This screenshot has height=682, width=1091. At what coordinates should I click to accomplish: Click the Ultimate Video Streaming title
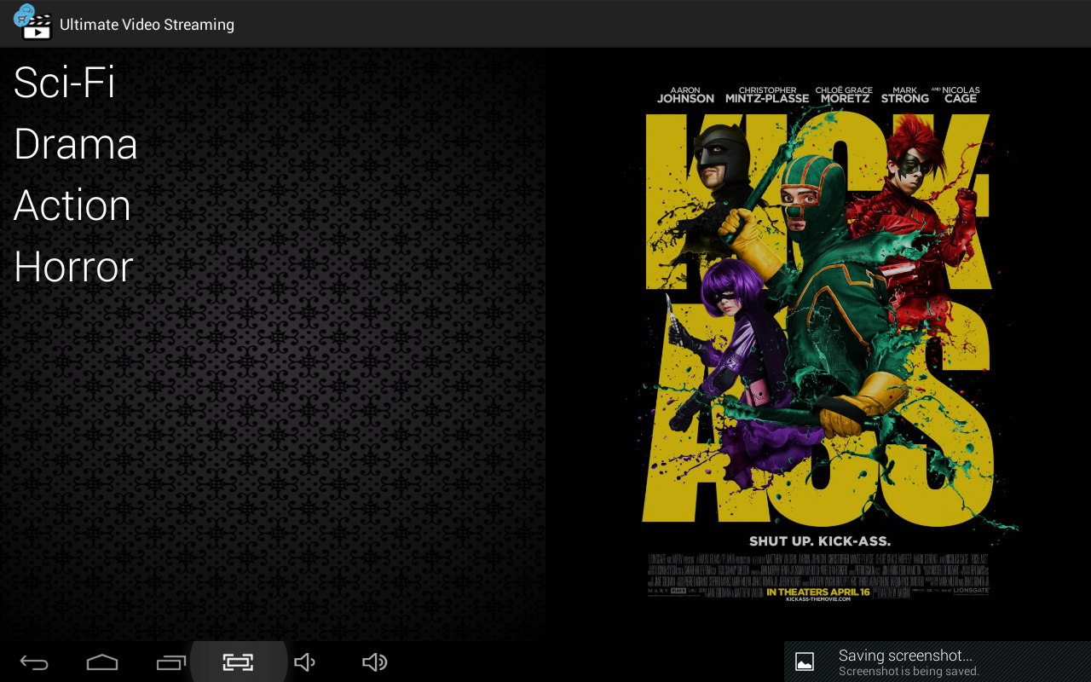tap(147, 25)
